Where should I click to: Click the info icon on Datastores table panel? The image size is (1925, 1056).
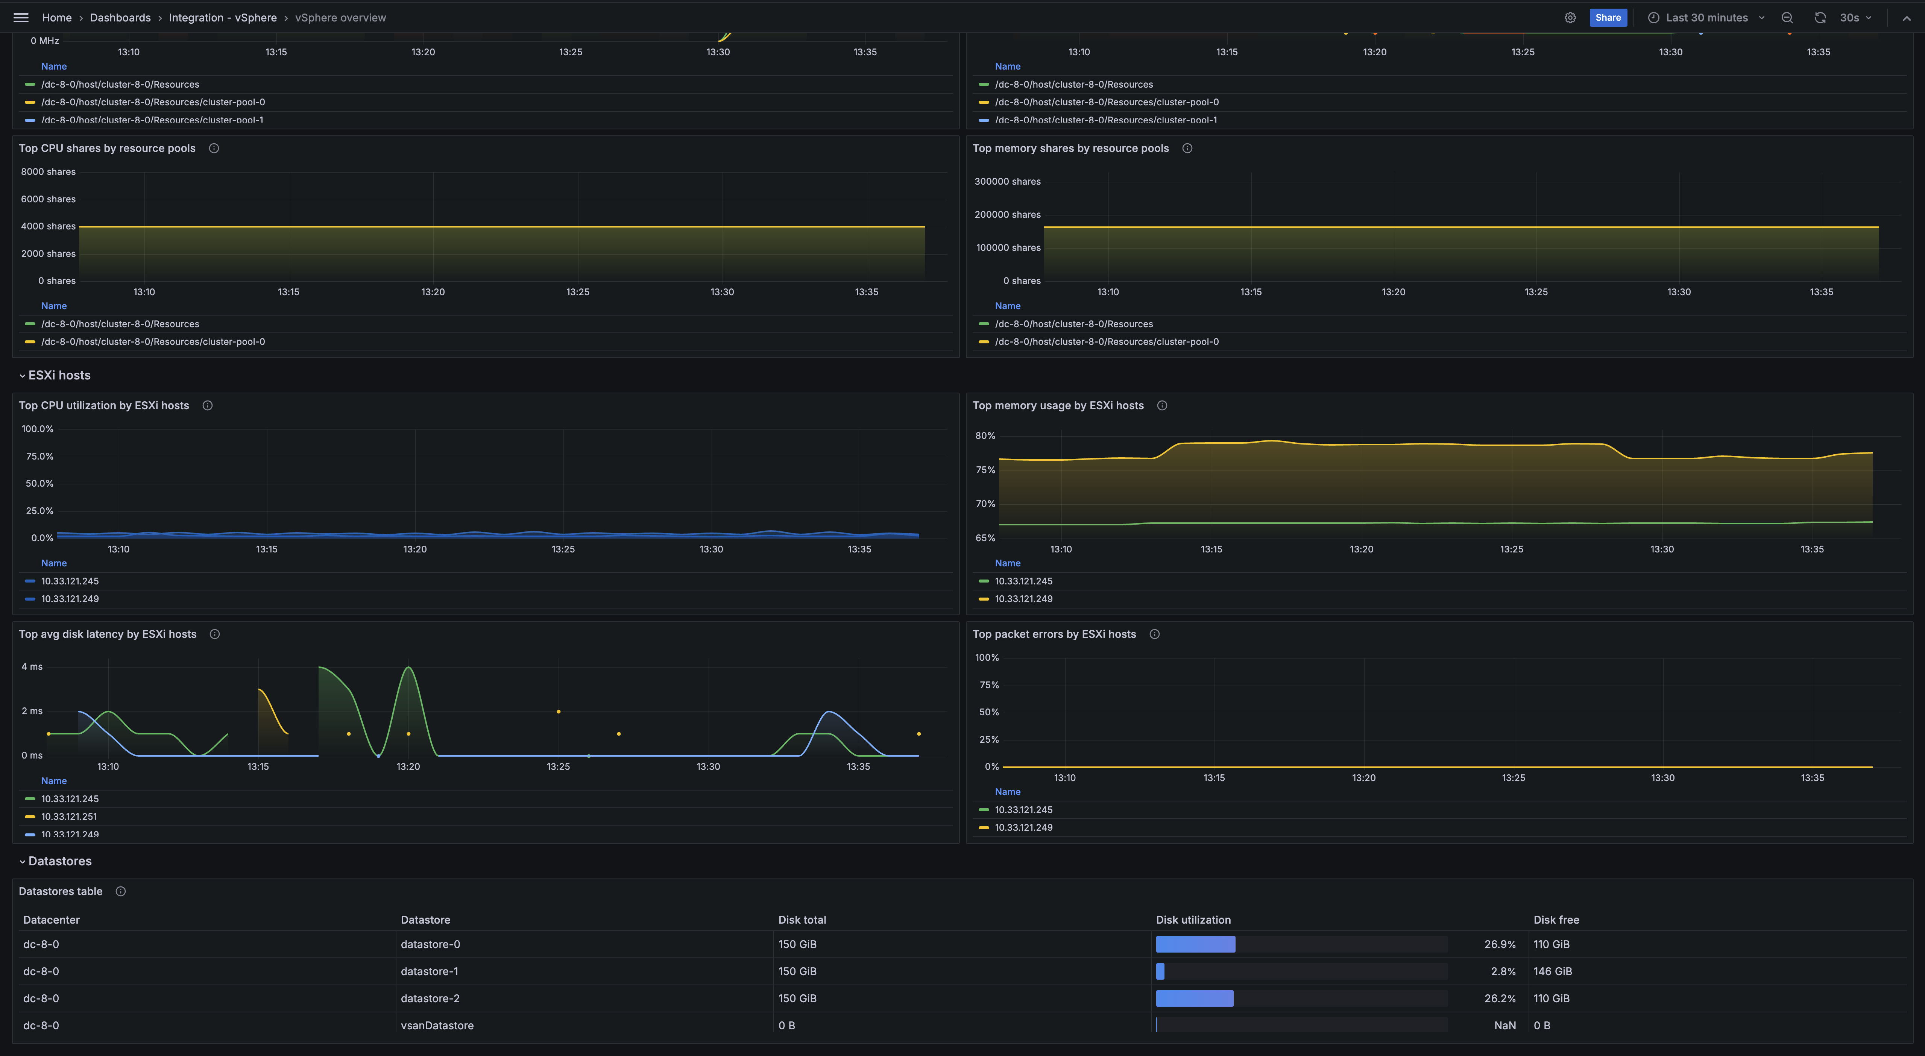(120, 891)
